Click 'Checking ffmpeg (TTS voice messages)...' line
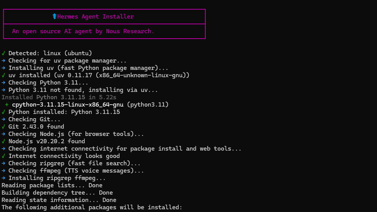The image size is (377, 212). pos(76,171)
